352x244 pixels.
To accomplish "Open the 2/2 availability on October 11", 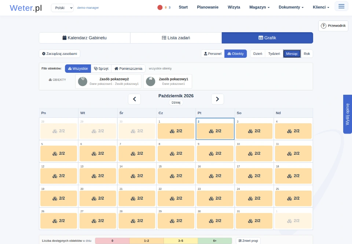I will 293,154.
